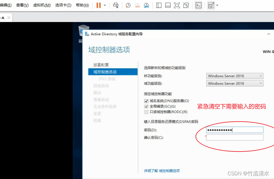Click the DSRM 密码(D) input field
Viewport: 274px width, 179px height.
(235, 130)
